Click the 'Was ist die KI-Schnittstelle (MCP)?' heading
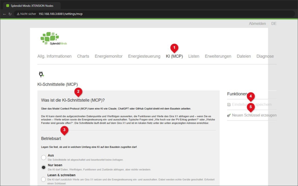 73,100
